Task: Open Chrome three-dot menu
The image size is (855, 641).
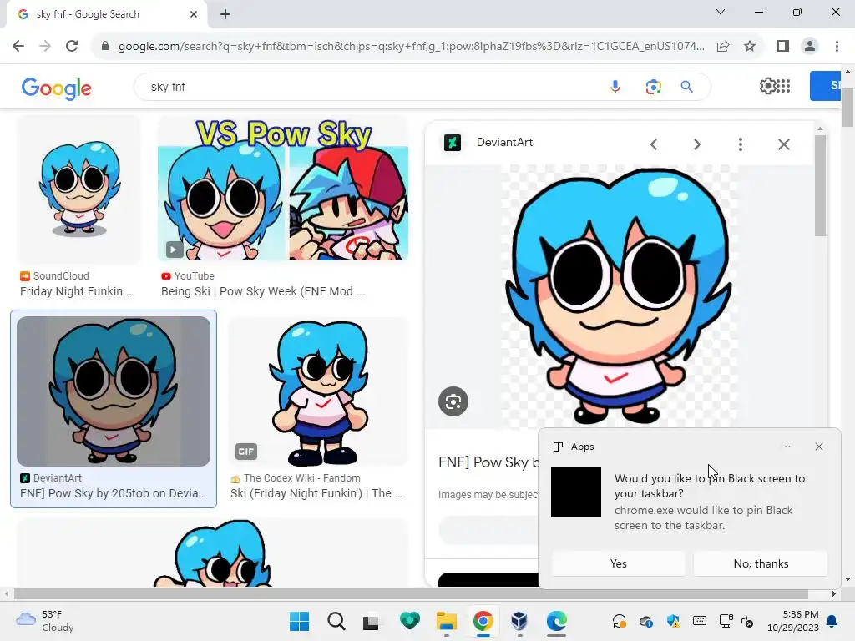Action: (837, 47)
